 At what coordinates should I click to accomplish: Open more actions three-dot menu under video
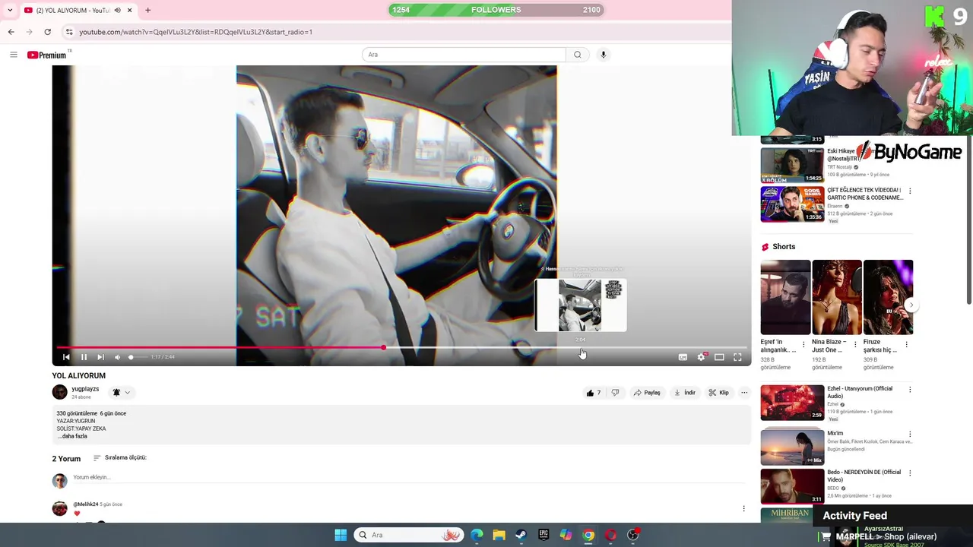744,393
